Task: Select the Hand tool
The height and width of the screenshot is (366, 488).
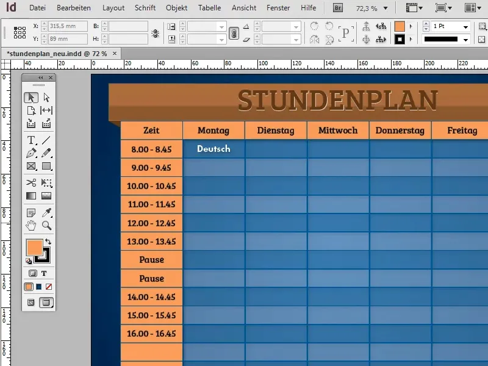Action: click(31, 225)
